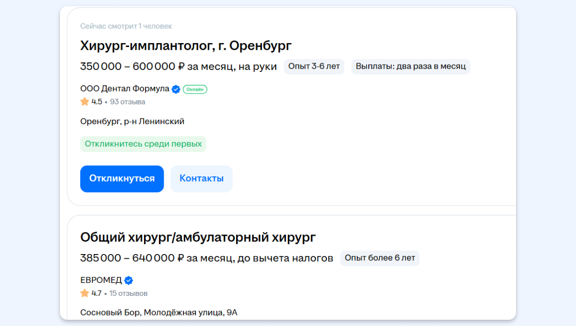Image resolution: width=576 pixels, height=326 pixels.
Task: Click the Сосновый Бор, Молодёжная улица address
Action: pos(158,313)
